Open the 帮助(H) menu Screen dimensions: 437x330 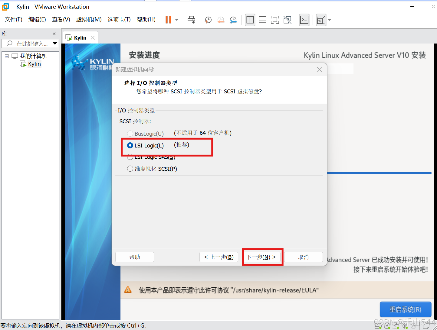[x=146, y=20]
